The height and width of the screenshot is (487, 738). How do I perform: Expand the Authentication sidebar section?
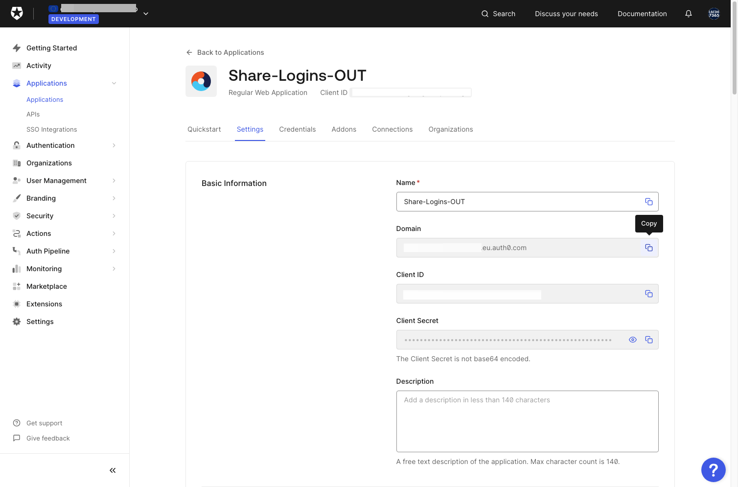(x=114, y=145)
